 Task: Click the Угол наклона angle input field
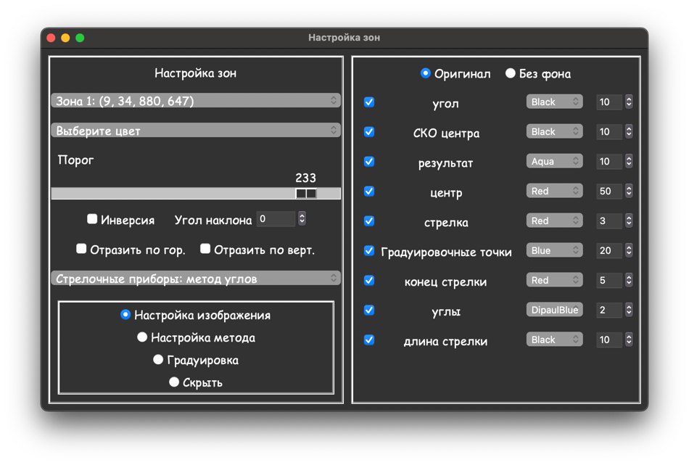[276, 219]
